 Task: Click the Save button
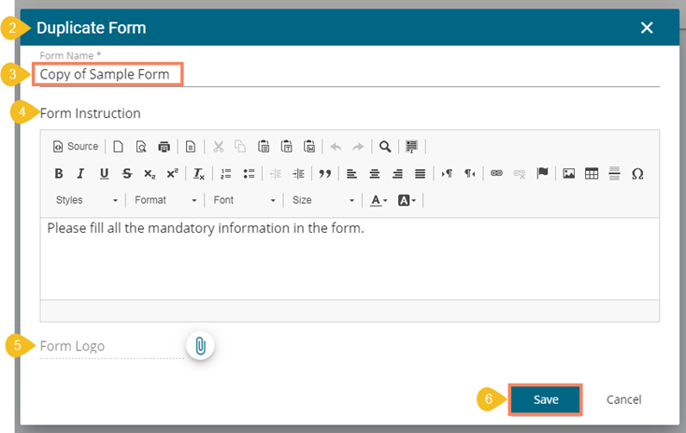546,399
